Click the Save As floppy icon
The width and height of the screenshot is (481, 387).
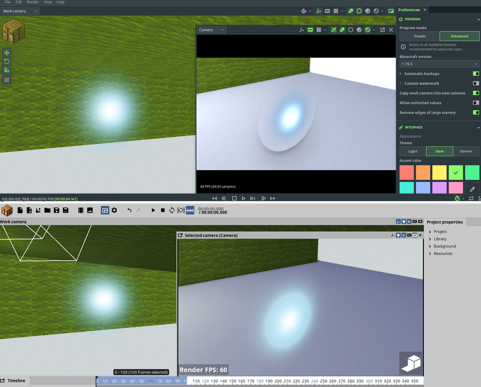66,210
